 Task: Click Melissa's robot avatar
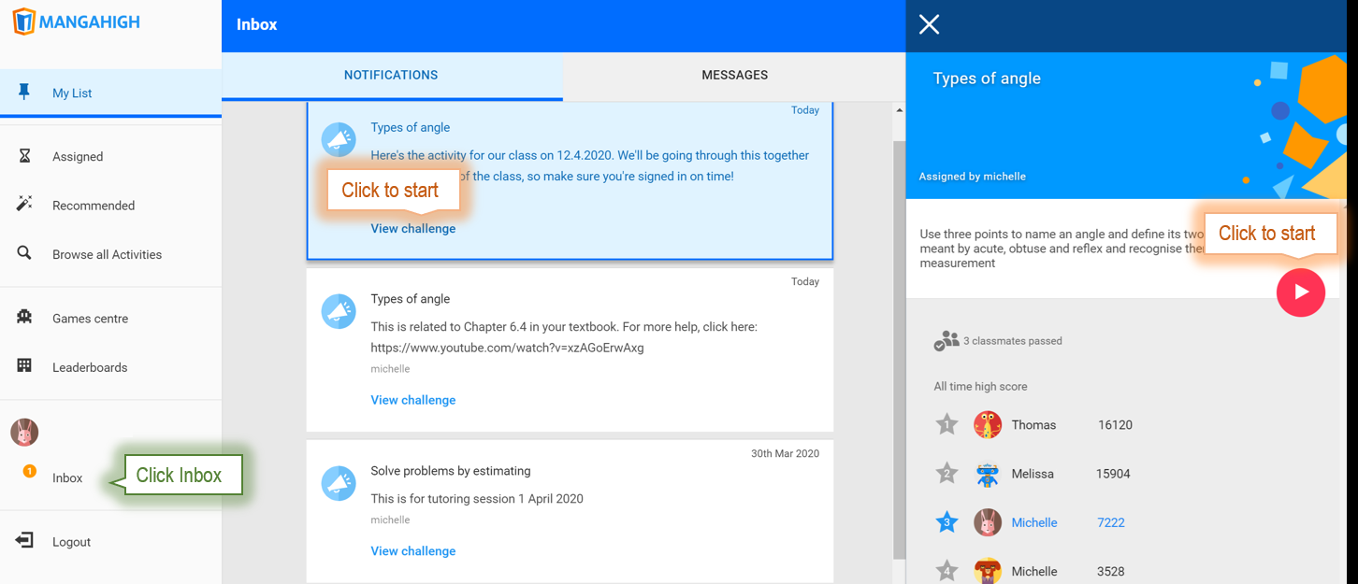coord(988,474)
